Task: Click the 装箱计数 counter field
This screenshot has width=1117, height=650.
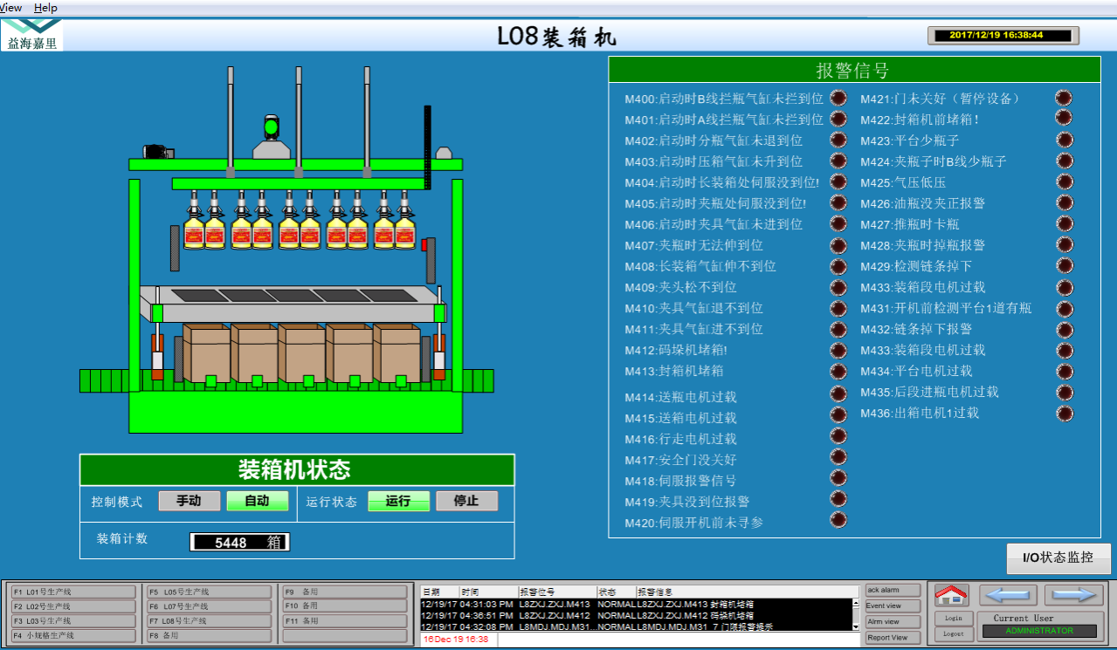Action: point(239,542)
